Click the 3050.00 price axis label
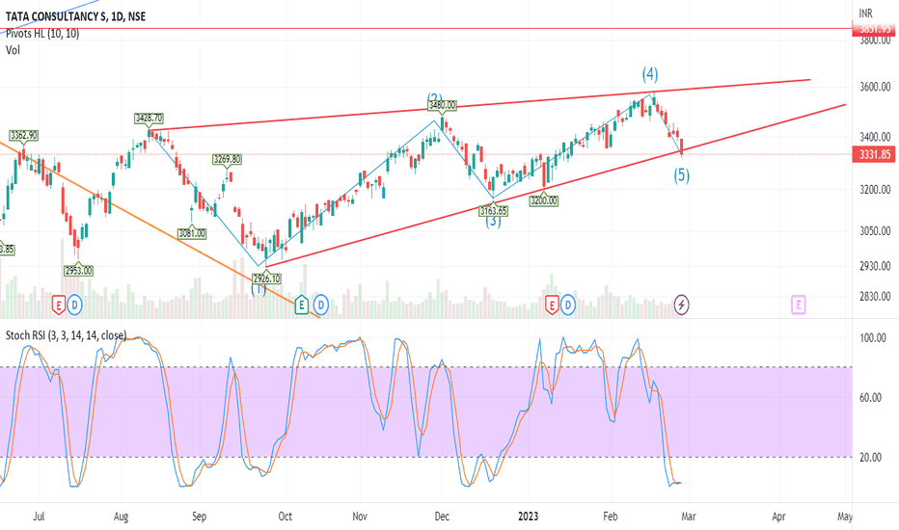 [876, 231]
